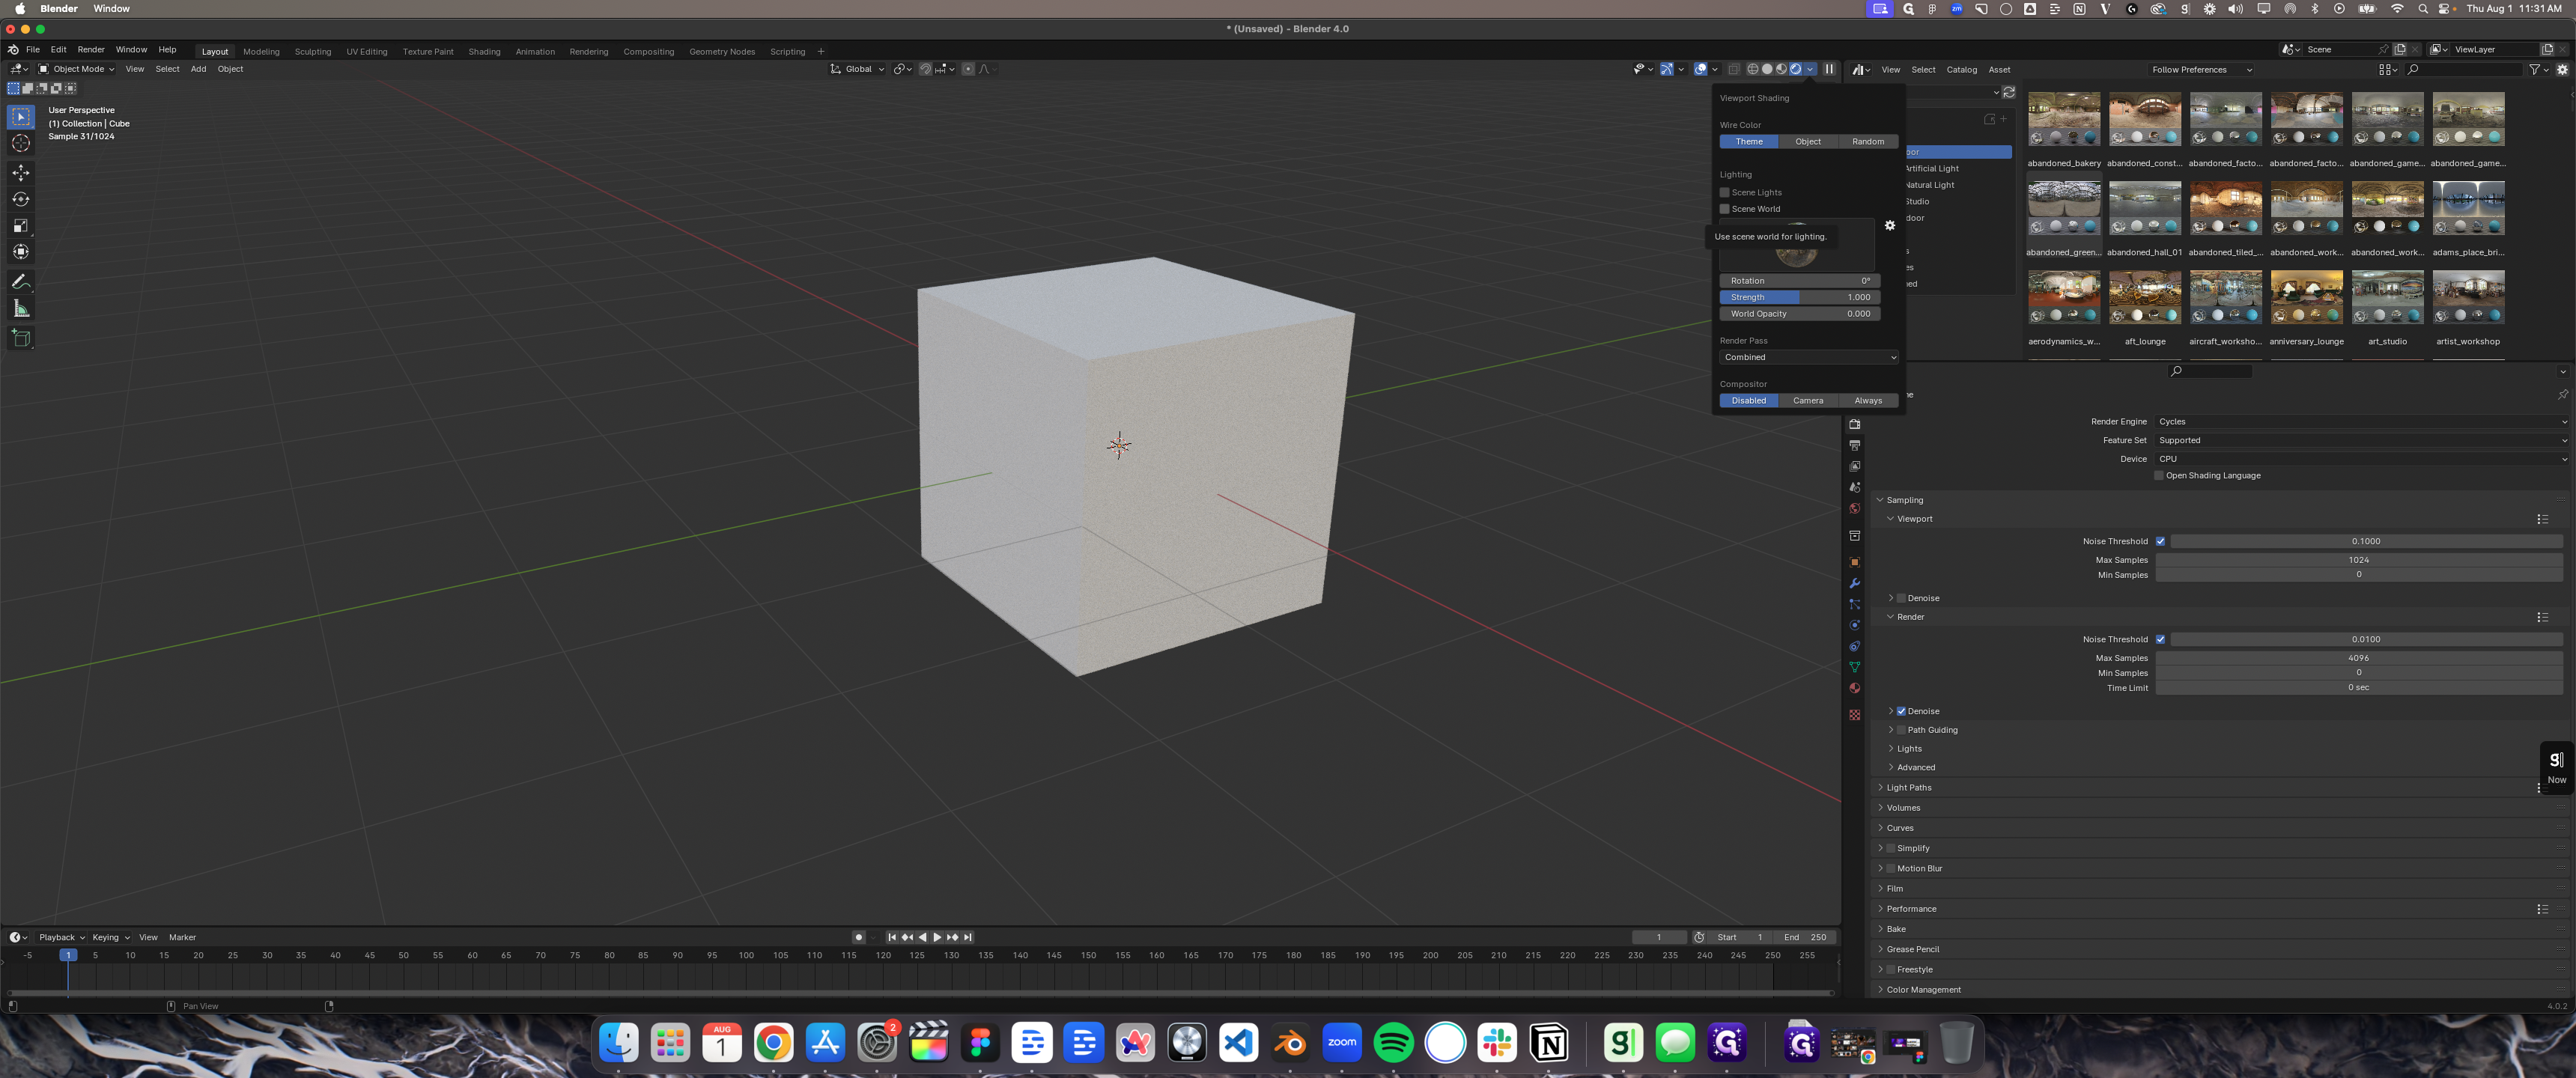This screenshot has height=1078, width=2576.
Task: Adjust the HDRI Rotation slider
Action: (1800, 281)
